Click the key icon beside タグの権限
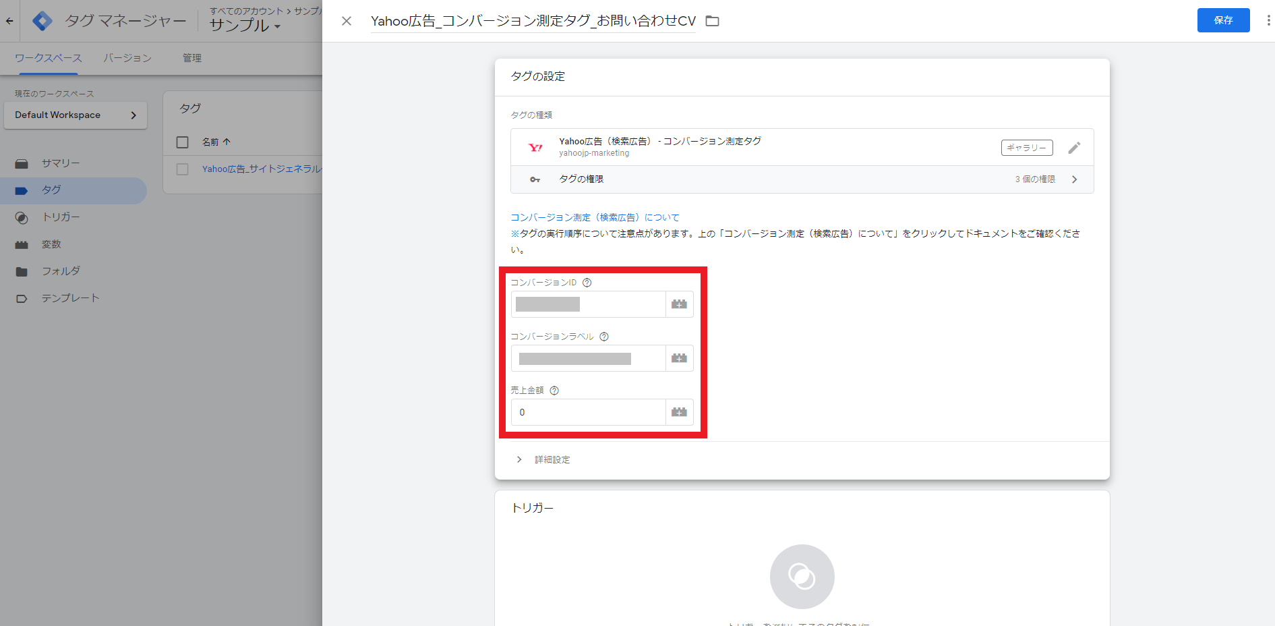Screen dimensions: 1275x626 535,179
